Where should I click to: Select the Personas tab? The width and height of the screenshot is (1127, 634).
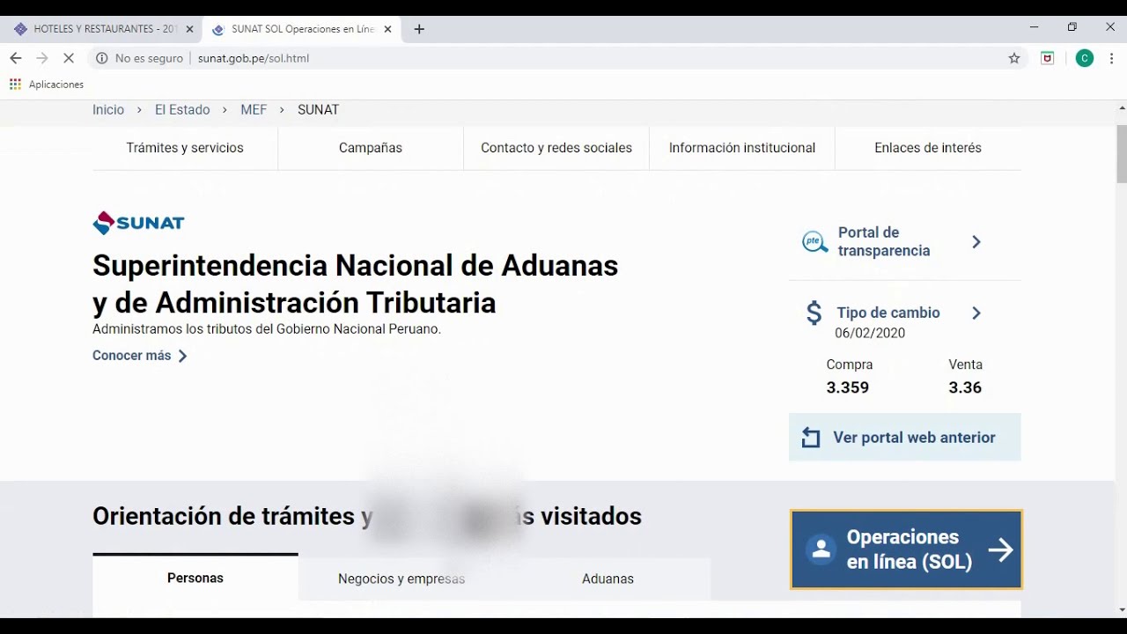tap(195, 578)
